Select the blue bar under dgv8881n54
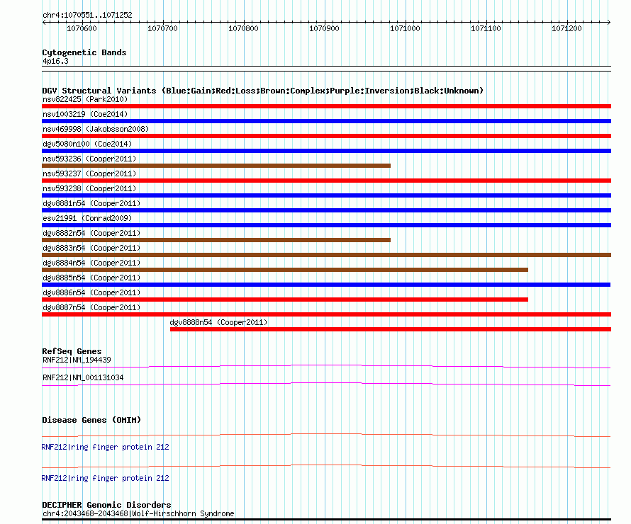Image resolution: width=631 pixels, height=524 pixels. tap(326, 210)
